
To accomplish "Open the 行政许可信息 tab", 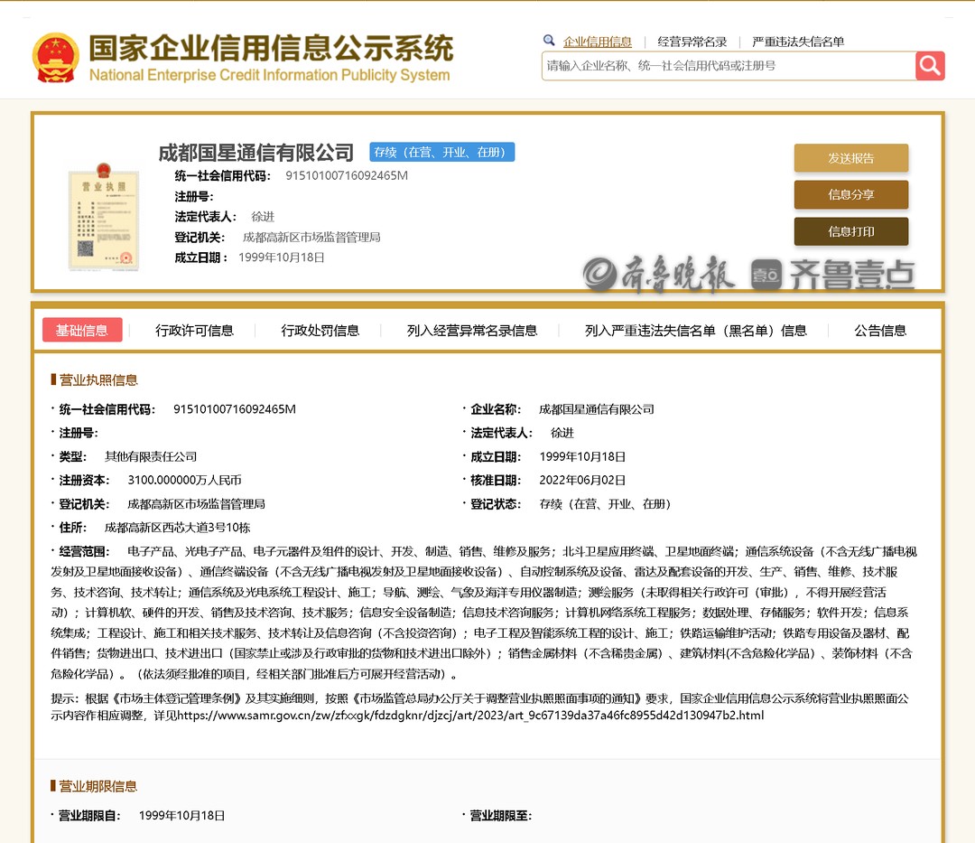I will (x=194, y=331).
